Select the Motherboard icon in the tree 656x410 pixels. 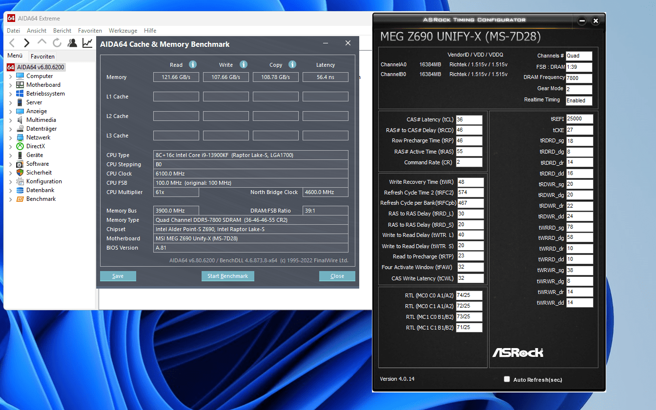tap(20, 85)
